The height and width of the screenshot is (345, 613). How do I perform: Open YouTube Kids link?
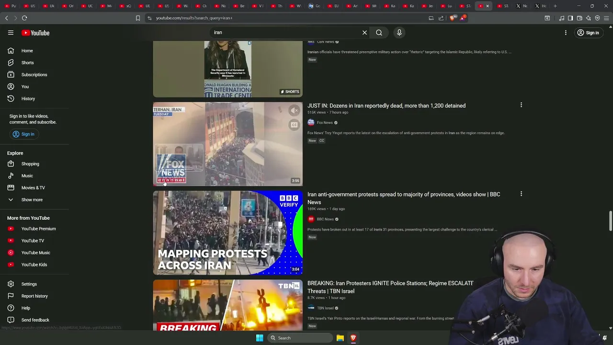(34, 264)
